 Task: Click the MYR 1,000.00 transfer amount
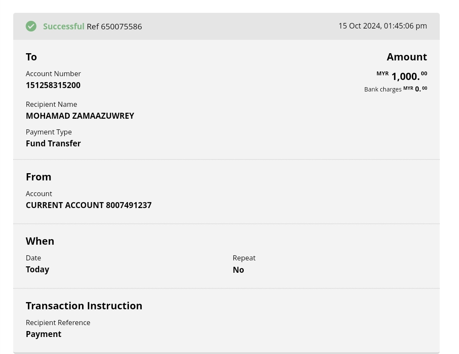(405, 76)
